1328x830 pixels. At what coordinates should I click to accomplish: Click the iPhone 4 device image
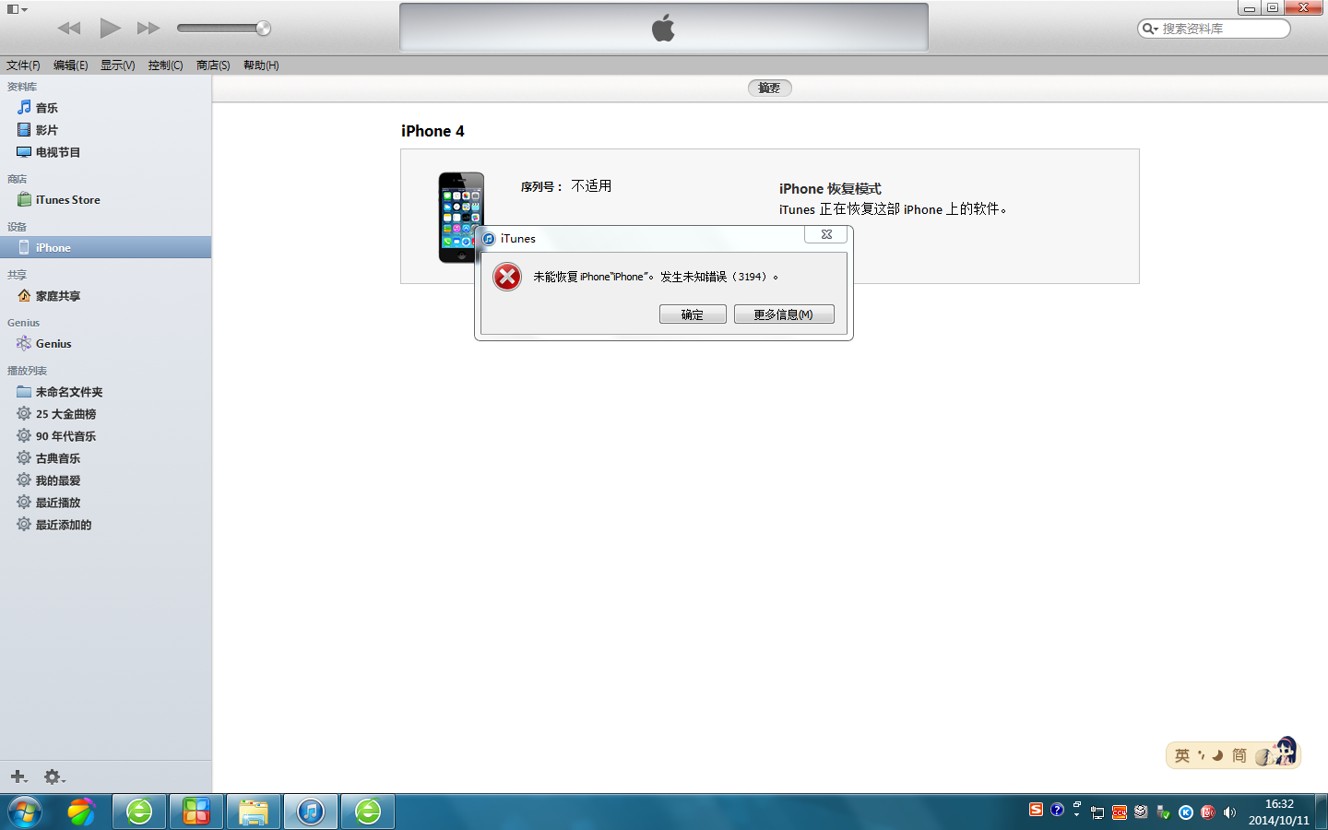pyautogui.click(x=461, y=217)
